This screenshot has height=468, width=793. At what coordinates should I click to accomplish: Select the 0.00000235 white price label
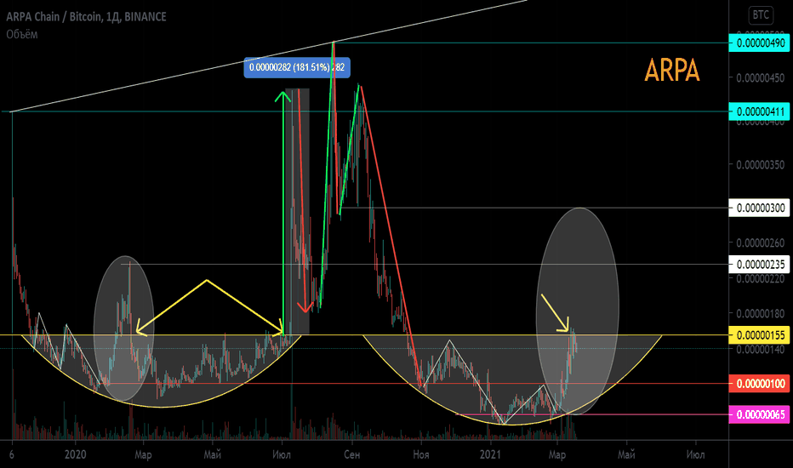pyautogui.click(x=759, y=265)
